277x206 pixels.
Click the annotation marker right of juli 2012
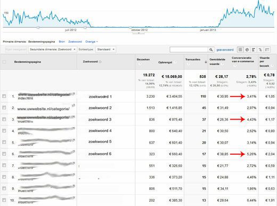point(85,27)
